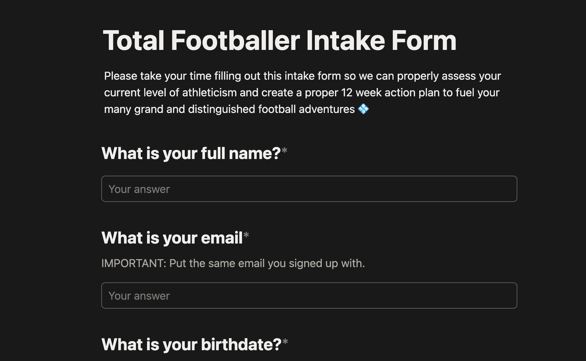This screenshot has height=361, width=586.
Task: Focus the email answer input box
Action: [309, 295]
